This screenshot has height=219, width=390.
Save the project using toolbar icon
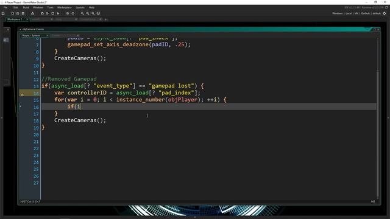[23, 13]
